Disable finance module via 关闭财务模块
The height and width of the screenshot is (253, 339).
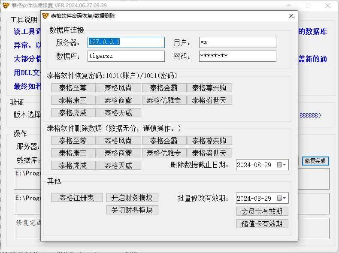click(x=132, y=210)
